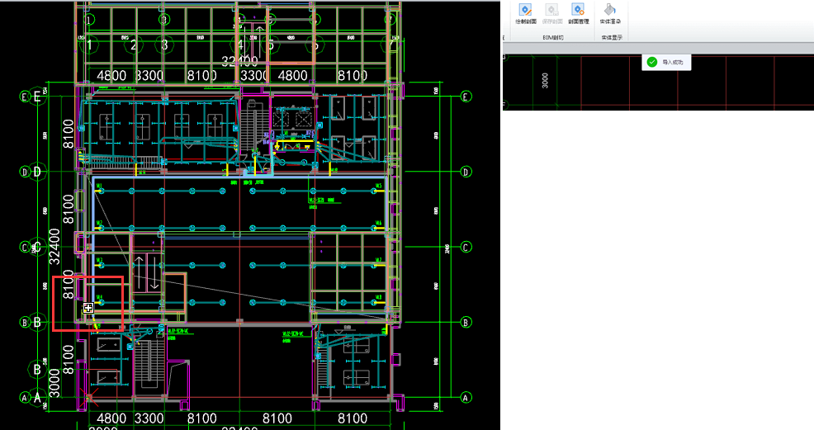The width and height of the screenshot is (814, 430).
Task: Toggle 实体渲染 solid rendering paint bucket
Action: coord(610,12)
